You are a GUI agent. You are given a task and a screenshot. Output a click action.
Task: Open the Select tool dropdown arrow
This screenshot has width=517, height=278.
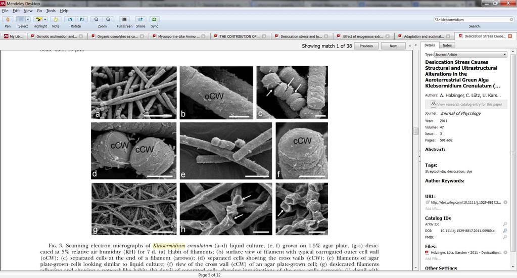(x=28, y=19)
